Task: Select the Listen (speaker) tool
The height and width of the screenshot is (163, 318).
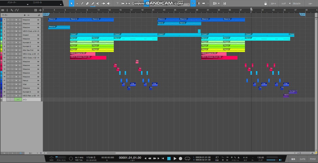Action: pyautogui.click(x=108, y=3)
